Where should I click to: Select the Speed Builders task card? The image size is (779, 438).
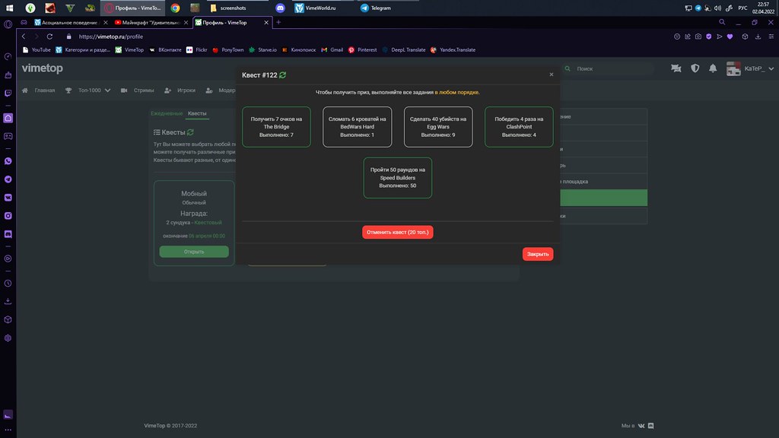tap(398, 177)
